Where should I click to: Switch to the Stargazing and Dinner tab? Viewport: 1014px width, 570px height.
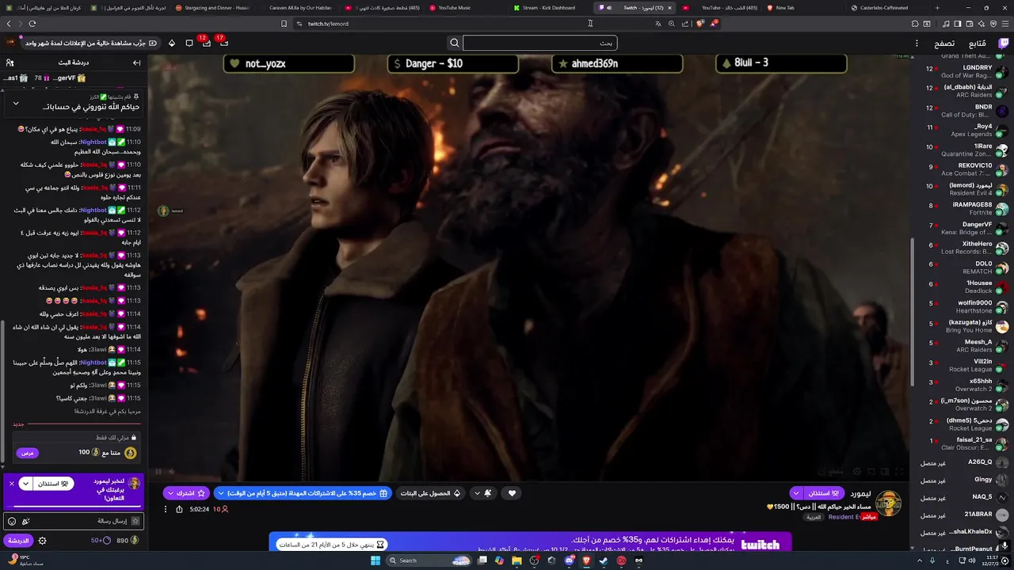point(212,8)
